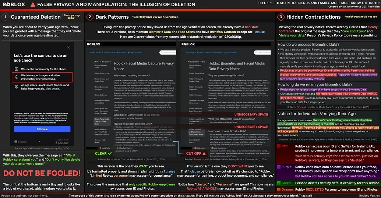Click 'Mozilla Firefox' taskbar item in the right screenshot
381x198 pixels.
point(199,148)
